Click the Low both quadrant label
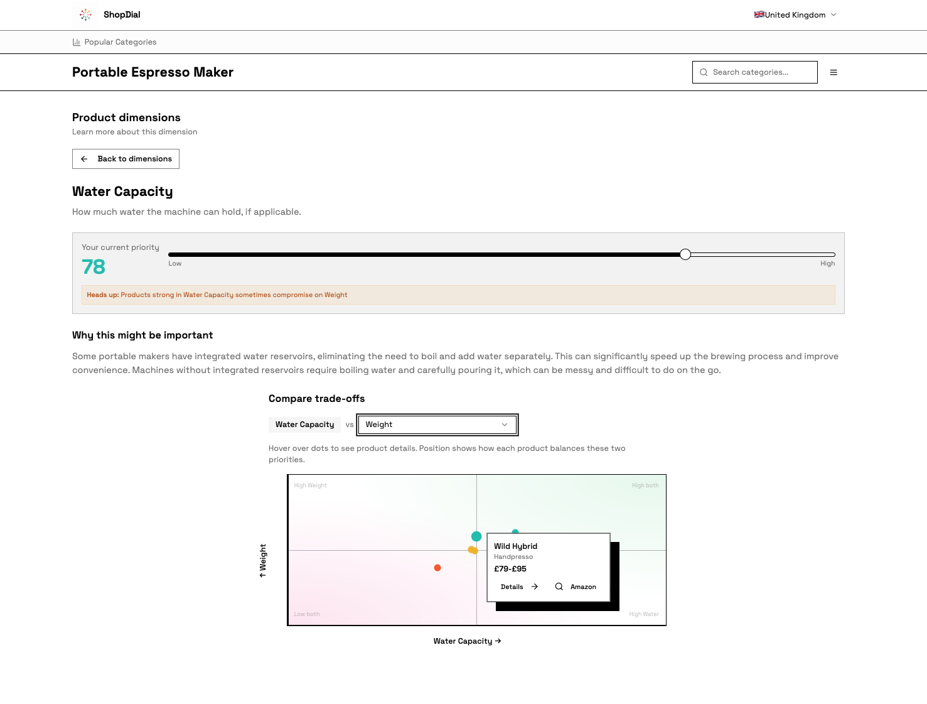Image resolution: width=927 pixels, height=704 pixels. 307,614
